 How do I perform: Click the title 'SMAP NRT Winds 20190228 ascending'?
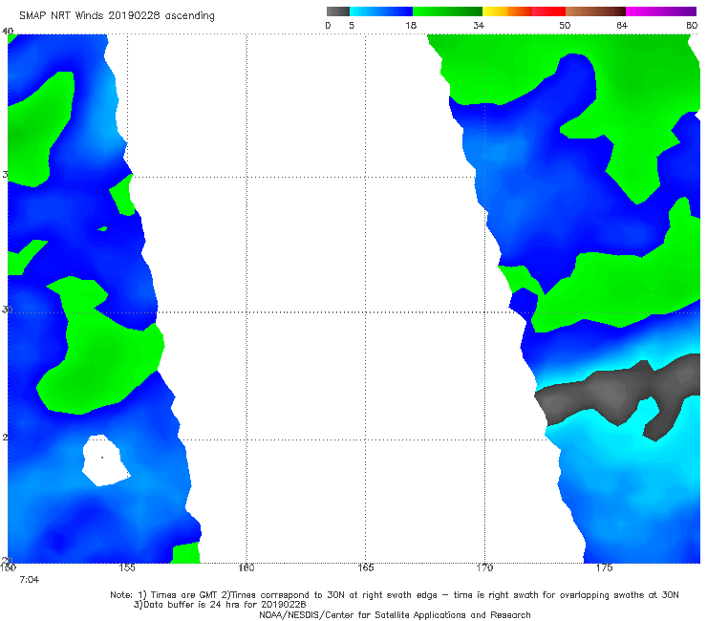(117, 16)
